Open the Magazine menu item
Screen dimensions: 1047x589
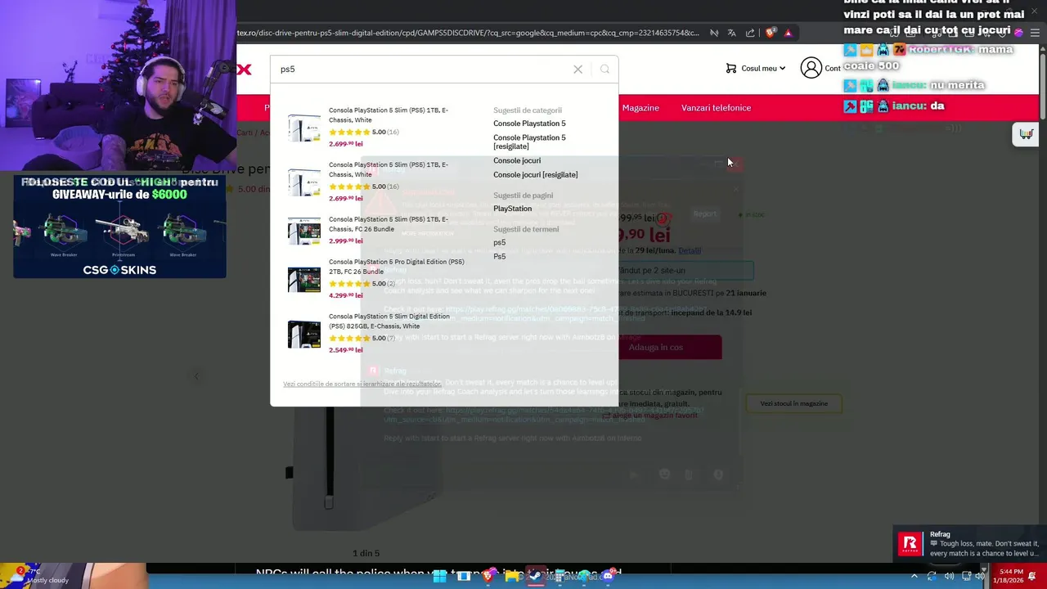point(640,108)
